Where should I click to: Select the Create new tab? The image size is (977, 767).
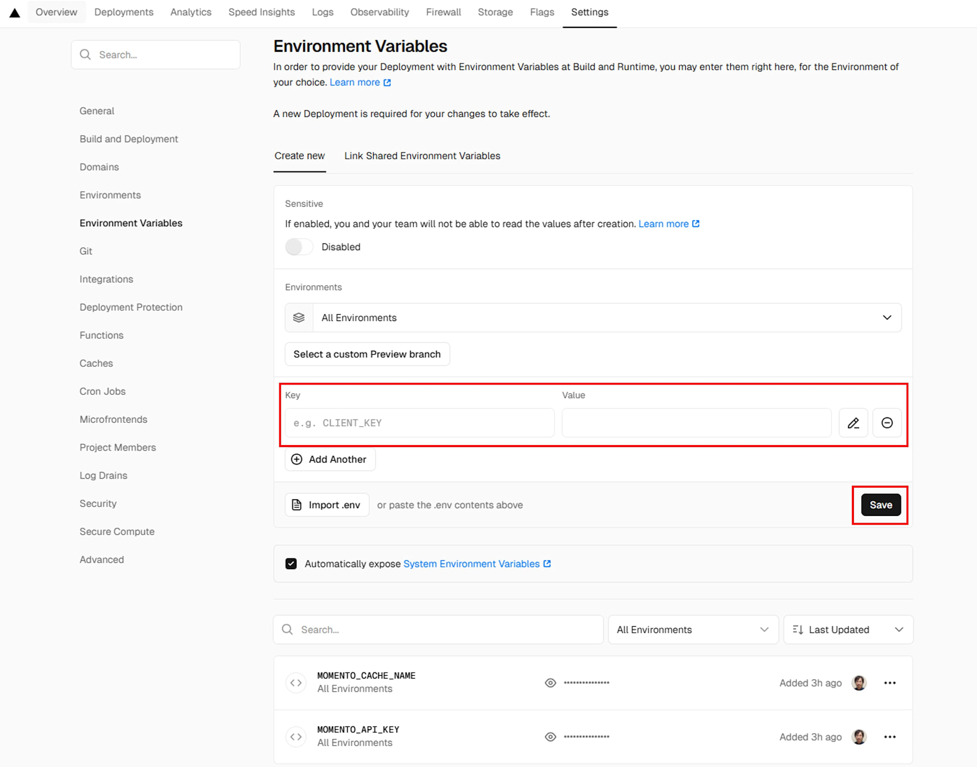(x=299, y=156)
